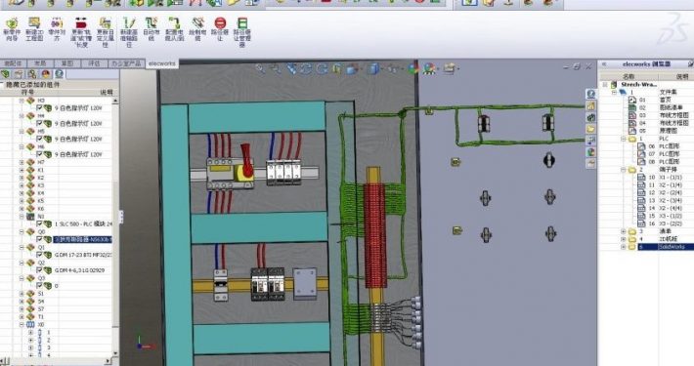Click the folder icon in the right task pane strip
Screen dimensions: 694x366
tap(590, 129)
